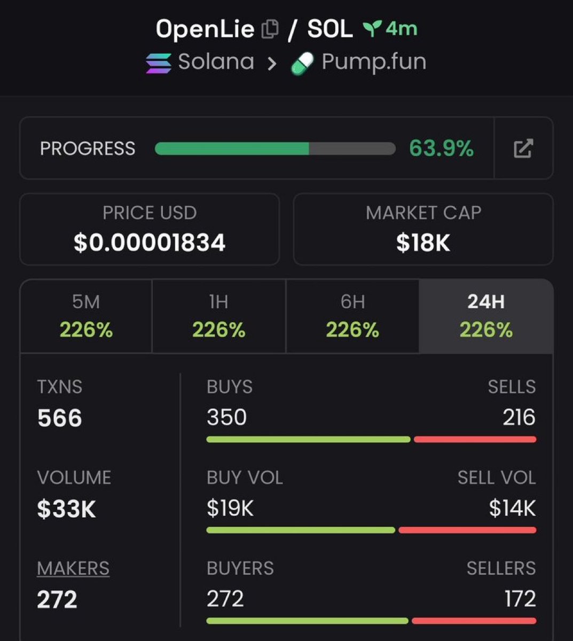Select the 5M timeframe tab

tap(86, 316)
